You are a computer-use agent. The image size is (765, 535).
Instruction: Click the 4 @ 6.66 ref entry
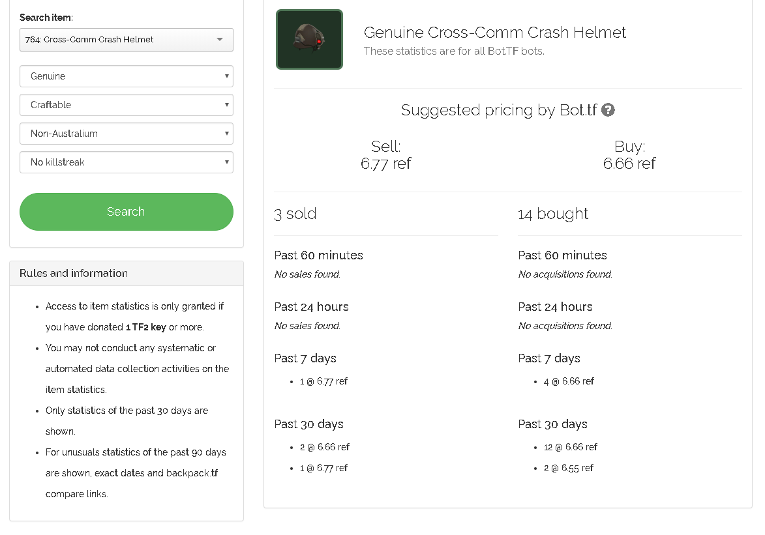coord(569,381)
